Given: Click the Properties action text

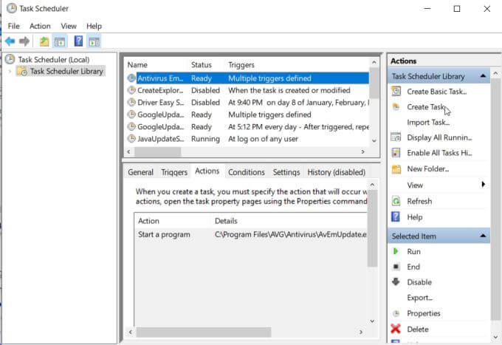Looking at the screenshot, I should 423,313.
